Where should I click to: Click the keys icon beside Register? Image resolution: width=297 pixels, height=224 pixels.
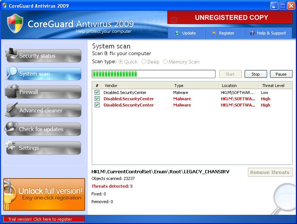214,33
